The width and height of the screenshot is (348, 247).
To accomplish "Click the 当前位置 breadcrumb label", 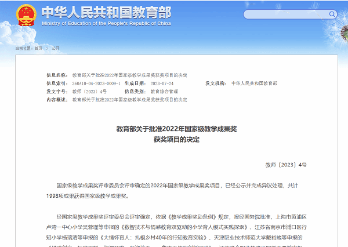I will [x=23, y=49].
